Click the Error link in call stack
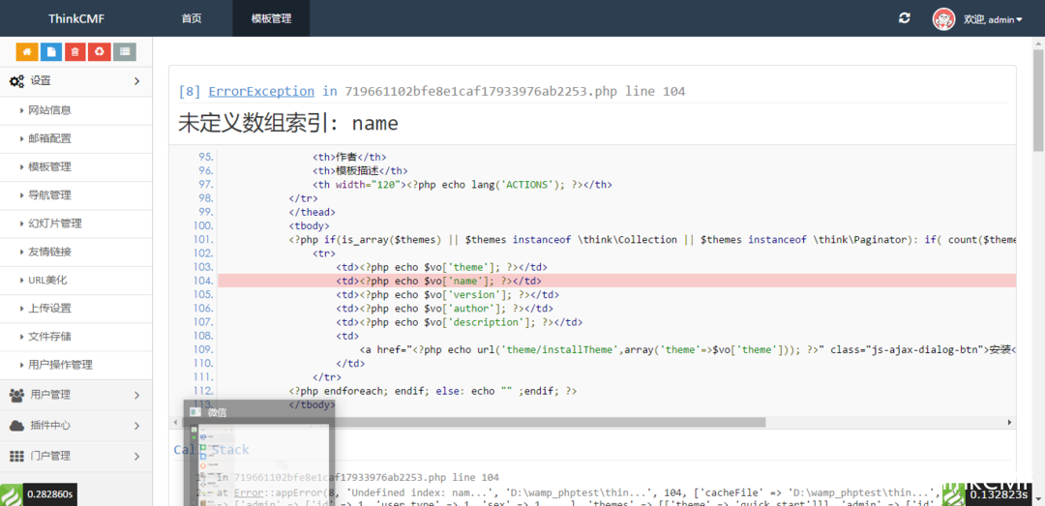Screen dimensions: 1045x506 coord(247,494)
